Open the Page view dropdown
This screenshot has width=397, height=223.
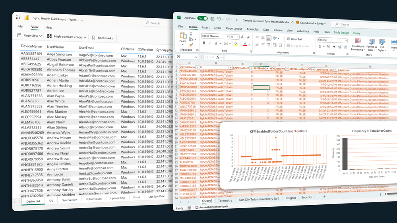coord(29,35)
